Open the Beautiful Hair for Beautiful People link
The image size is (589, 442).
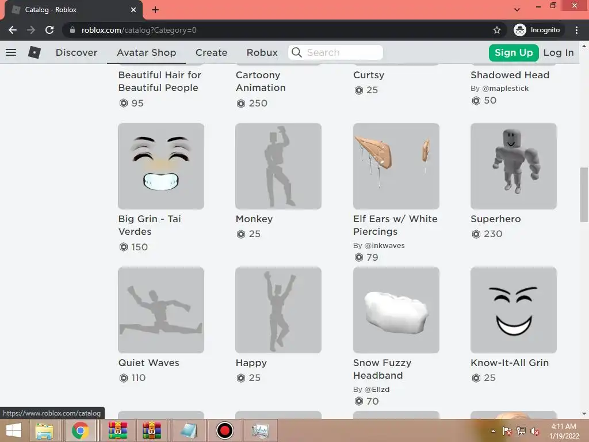160,81
